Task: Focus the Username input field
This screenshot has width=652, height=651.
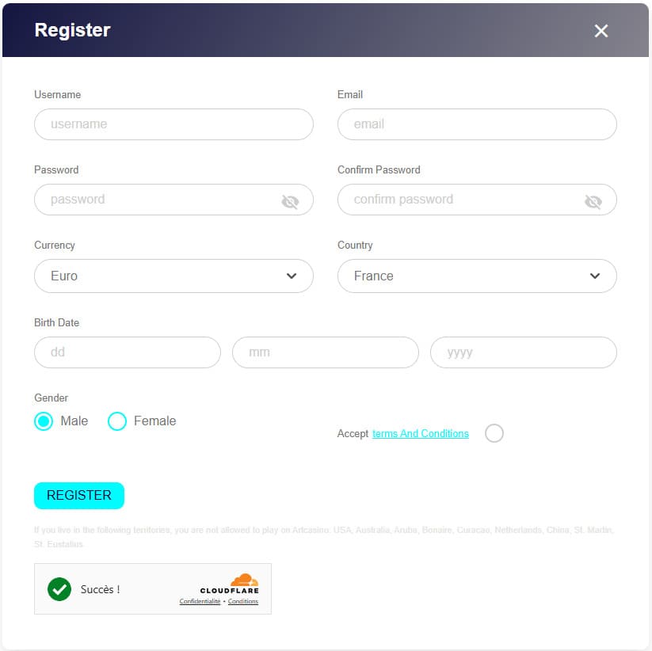Action: (173, 124)
